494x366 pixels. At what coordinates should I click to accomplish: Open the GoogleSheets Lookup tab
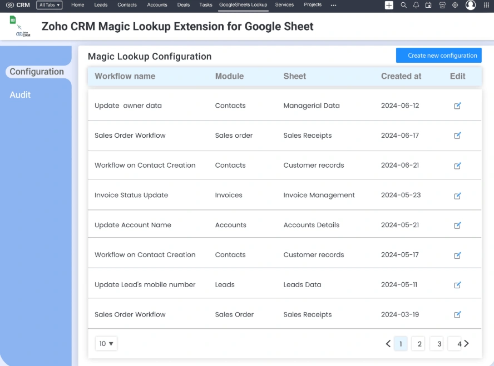(x=243, y=4)
